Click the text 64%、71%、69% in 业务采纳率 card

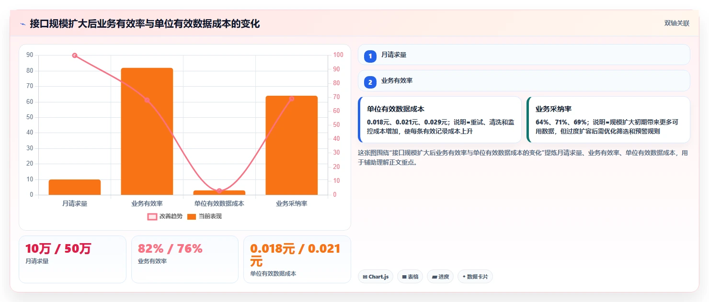pyautogui.click(x=561, y=122)
